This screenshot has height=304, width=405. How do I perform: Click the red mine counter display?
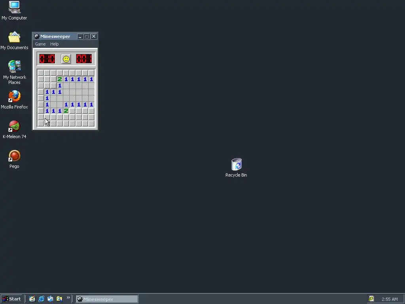(x=47, y=59)
